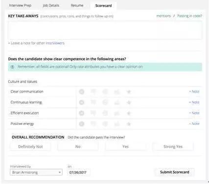Open the Pasting in code? help link
Viewport: 209px width, 184px height.
(189, 16)
